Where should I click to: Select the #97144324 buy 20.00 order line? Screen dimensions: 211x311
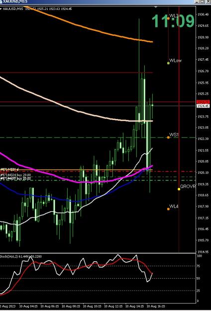(x=15, y=175)
